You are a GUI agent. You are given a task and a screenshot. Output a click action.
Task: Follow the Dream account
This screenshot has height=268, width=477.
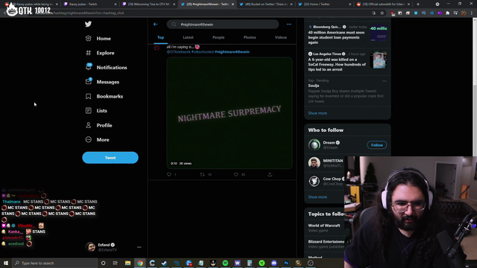(x=376, y=145)
